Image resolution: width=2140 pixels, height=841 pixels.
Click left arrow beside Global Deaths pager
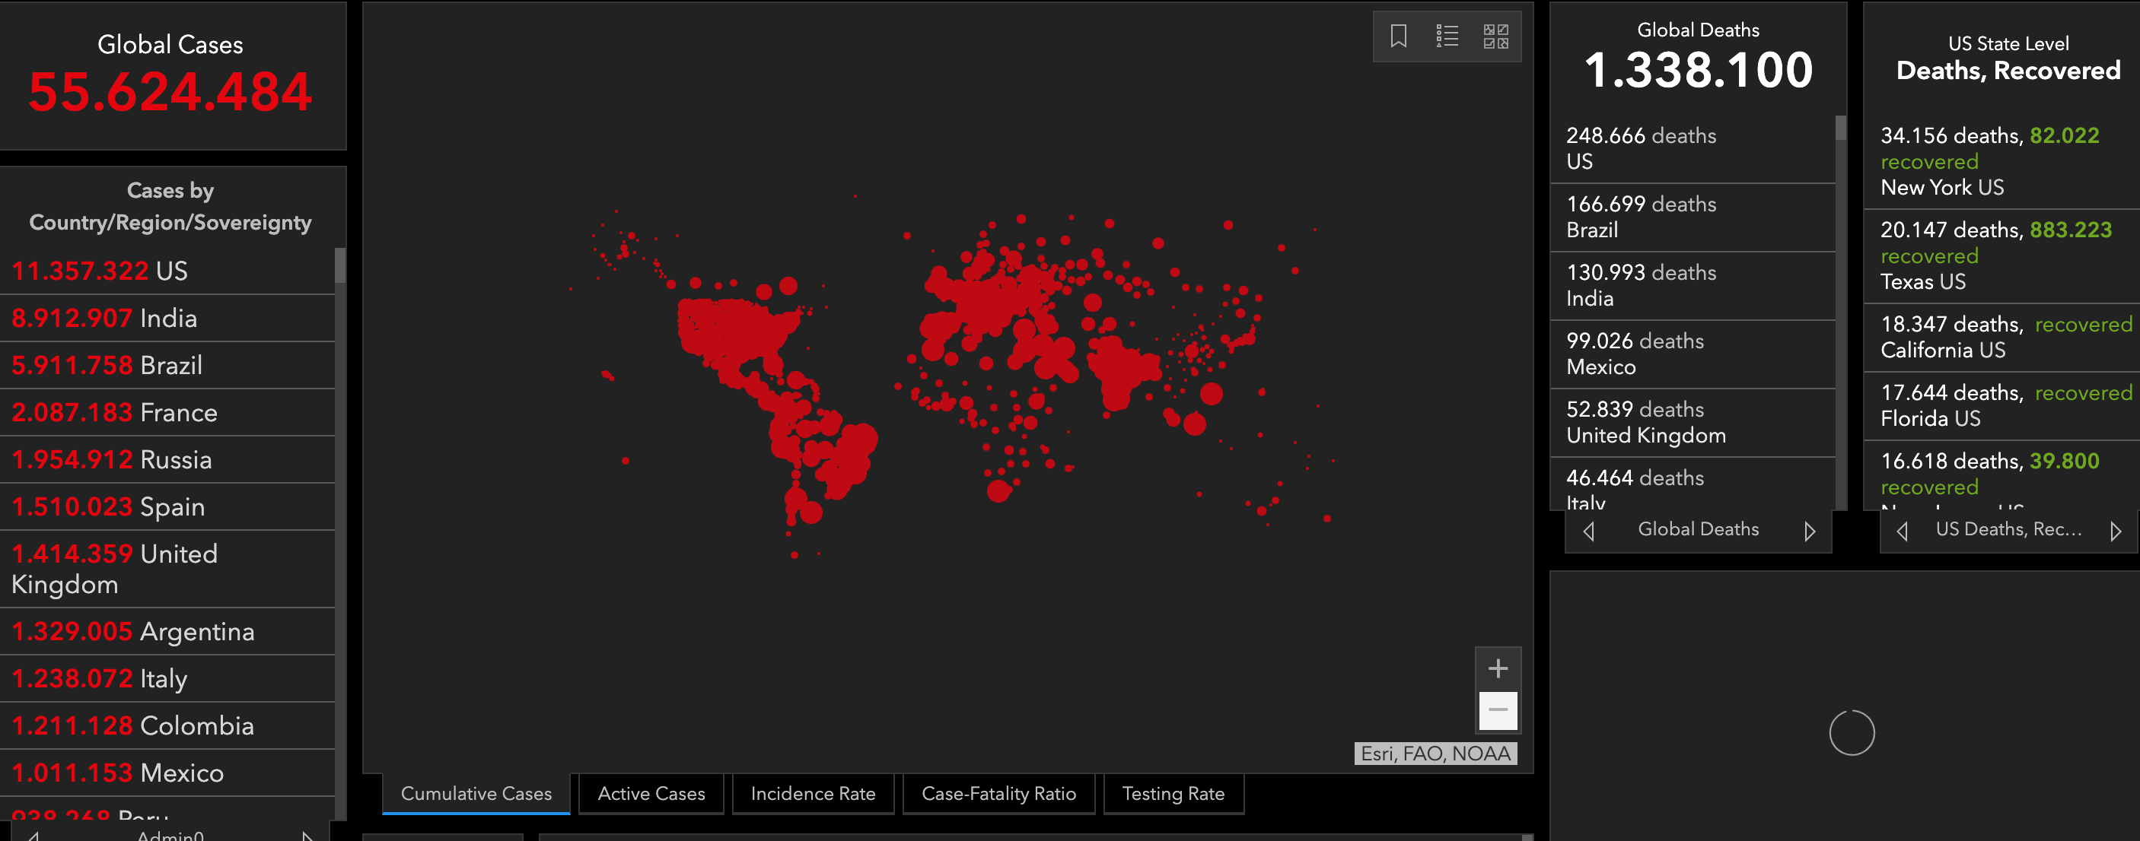(x=1588, y=531)
